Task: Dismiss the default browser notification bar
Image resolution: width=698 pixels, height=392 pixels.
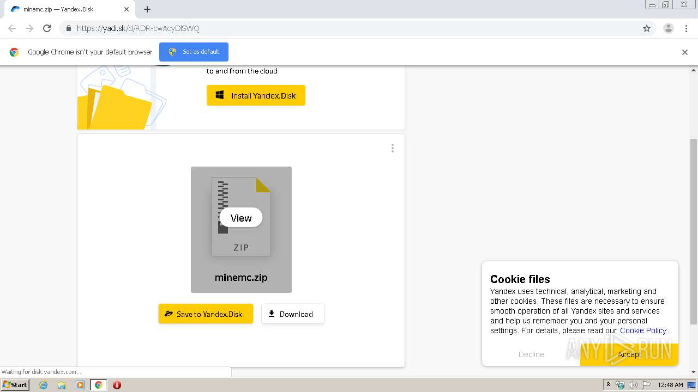Action: (x=685, y=52)
